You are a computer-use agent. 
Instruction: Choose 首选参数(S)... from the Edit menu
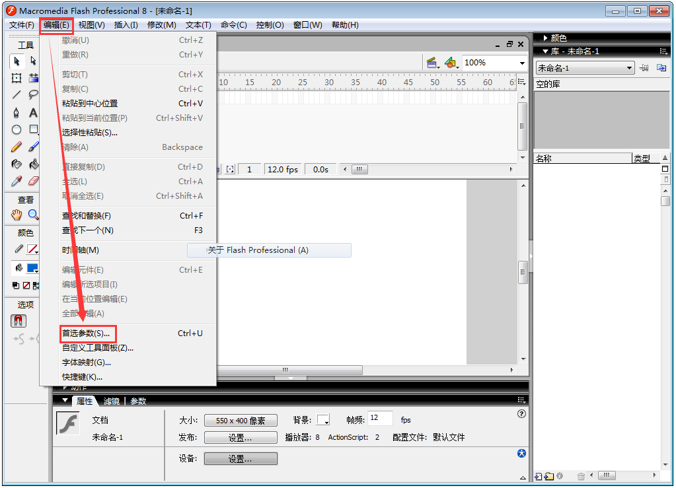[86, 333]
